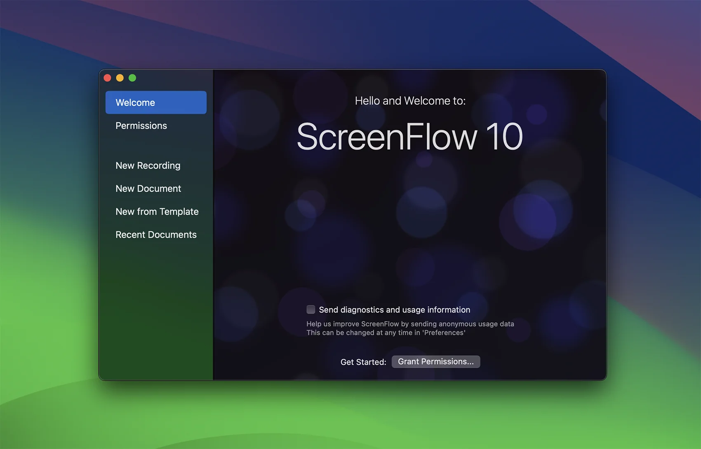
Task: Select the Welcome sidebar item
Action: [156, 102]
